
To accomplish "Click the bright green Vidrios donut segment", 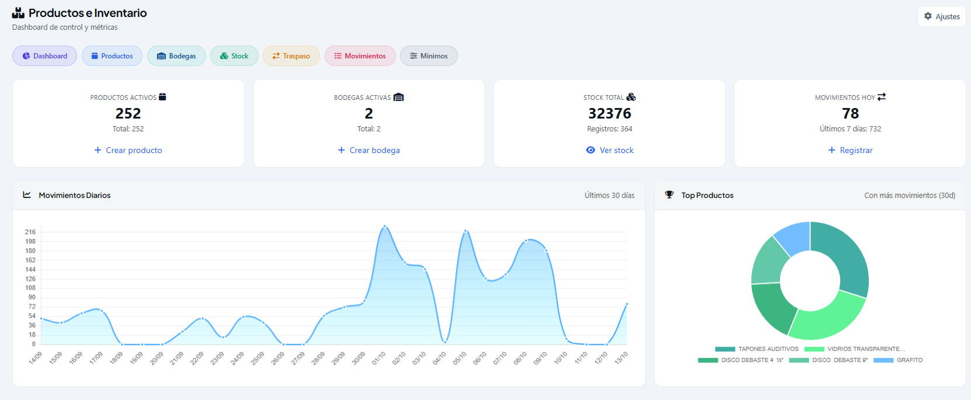I will (828, 317).
